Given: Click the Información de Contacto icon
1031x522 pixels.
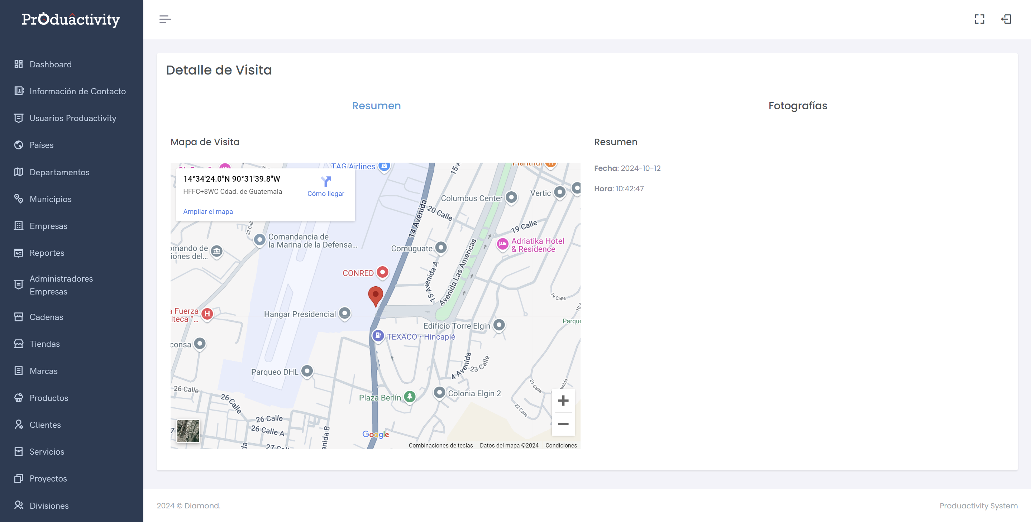Looking at the screenshot, I should point(18,91).
